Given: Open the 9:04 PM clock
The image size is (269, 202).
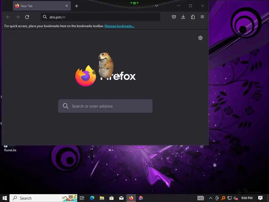Looking at the screenshot, I should (247, 198).
